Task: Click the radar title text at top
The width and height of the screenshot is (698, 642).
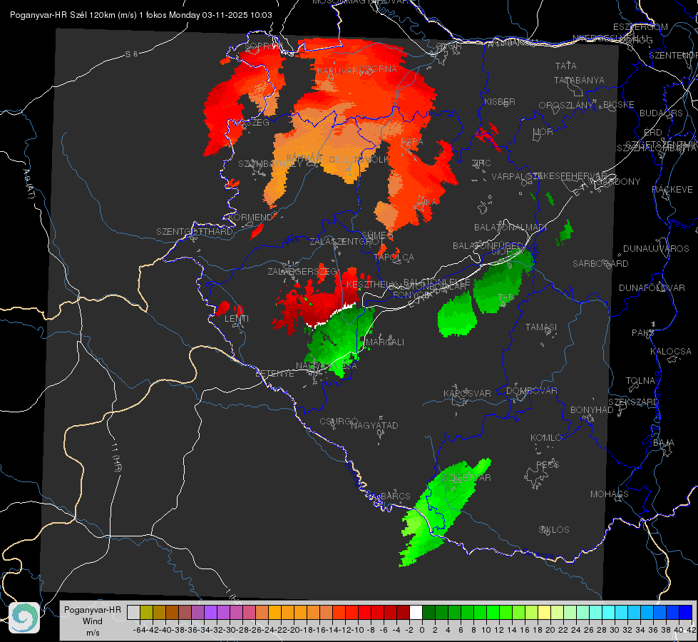Action: [x=140, y=15]
